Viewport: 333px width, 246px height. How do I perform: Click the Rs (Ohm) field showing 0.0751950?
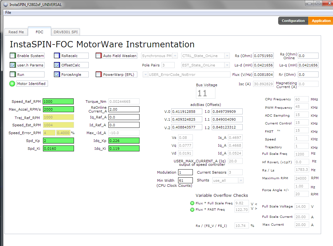[x=263, y=56]
